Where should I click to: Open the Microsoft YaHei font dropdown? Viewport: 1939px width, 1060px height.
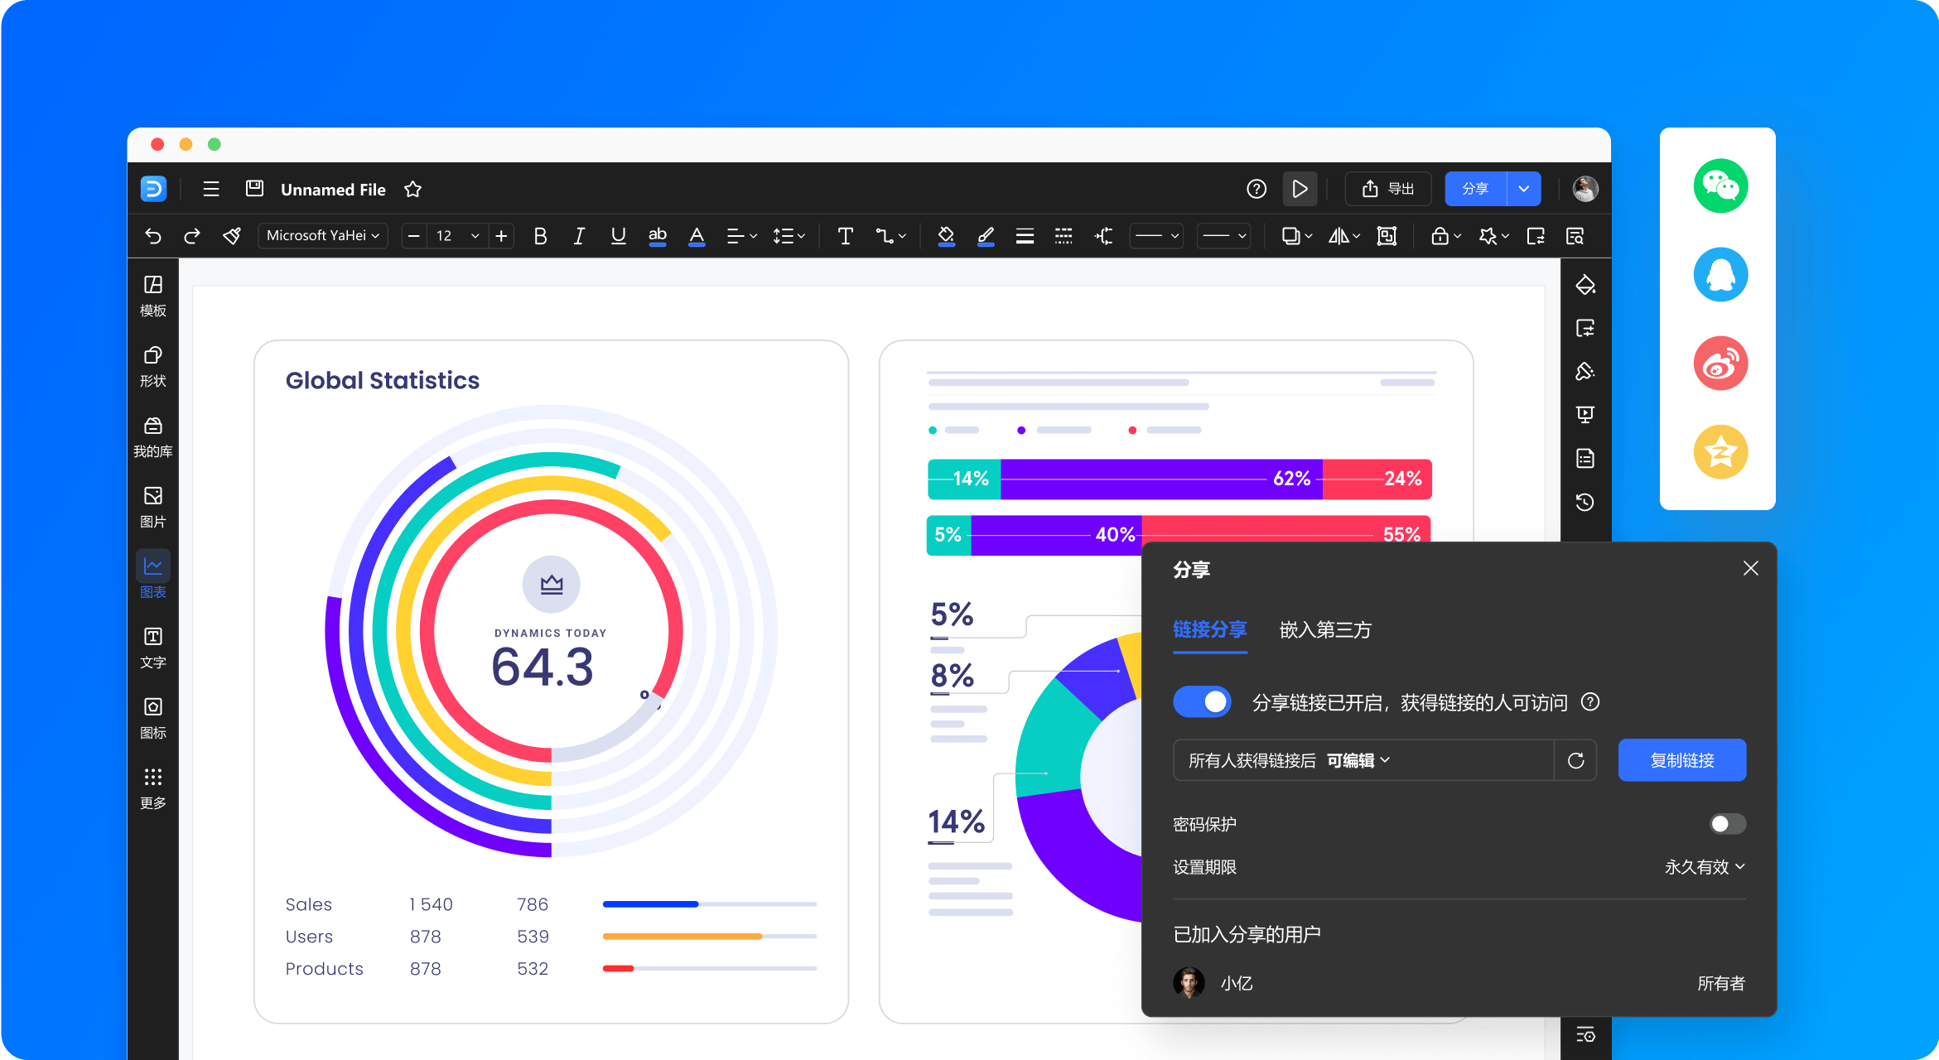coord(323,236)
